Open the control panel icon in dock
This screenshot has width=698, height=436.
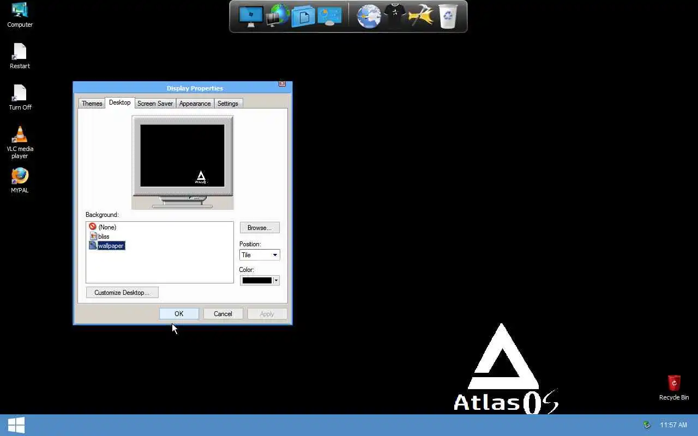pyautogui.click(x=329, y=16)
